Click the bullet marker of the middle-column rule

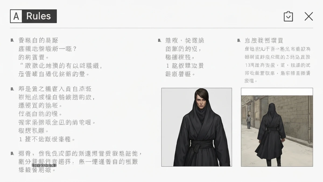point(159,40)
